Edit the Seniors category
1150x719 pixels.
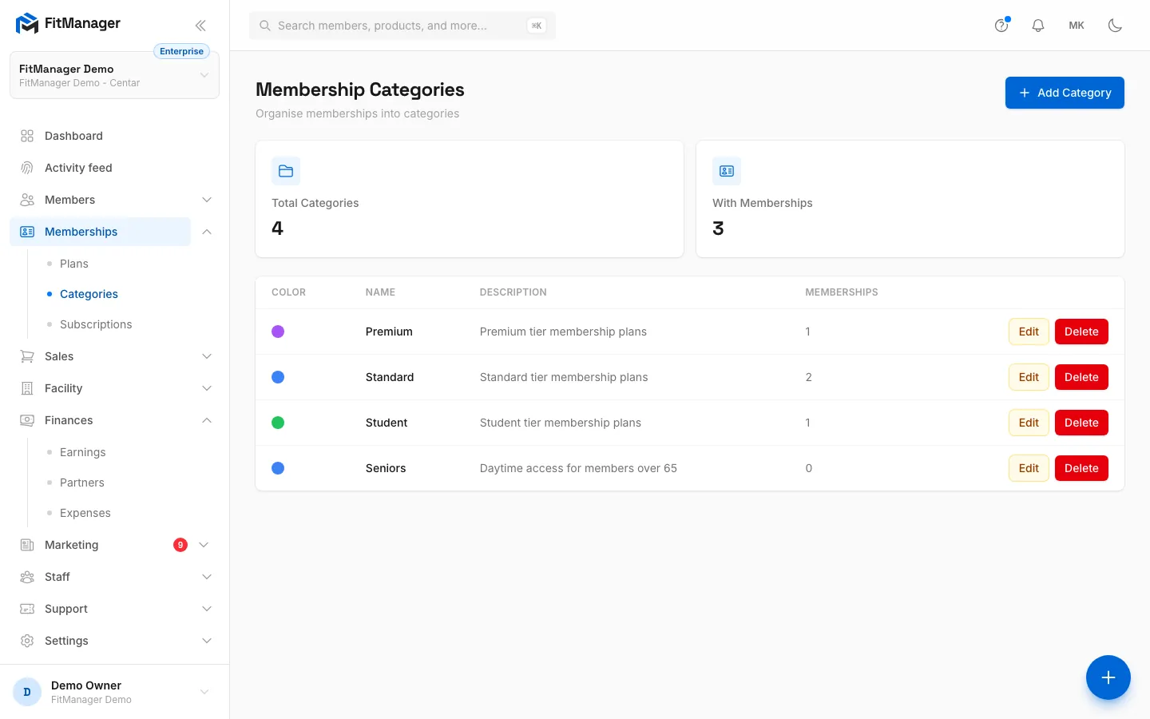pyautogui.click(x=1029, y=468)
